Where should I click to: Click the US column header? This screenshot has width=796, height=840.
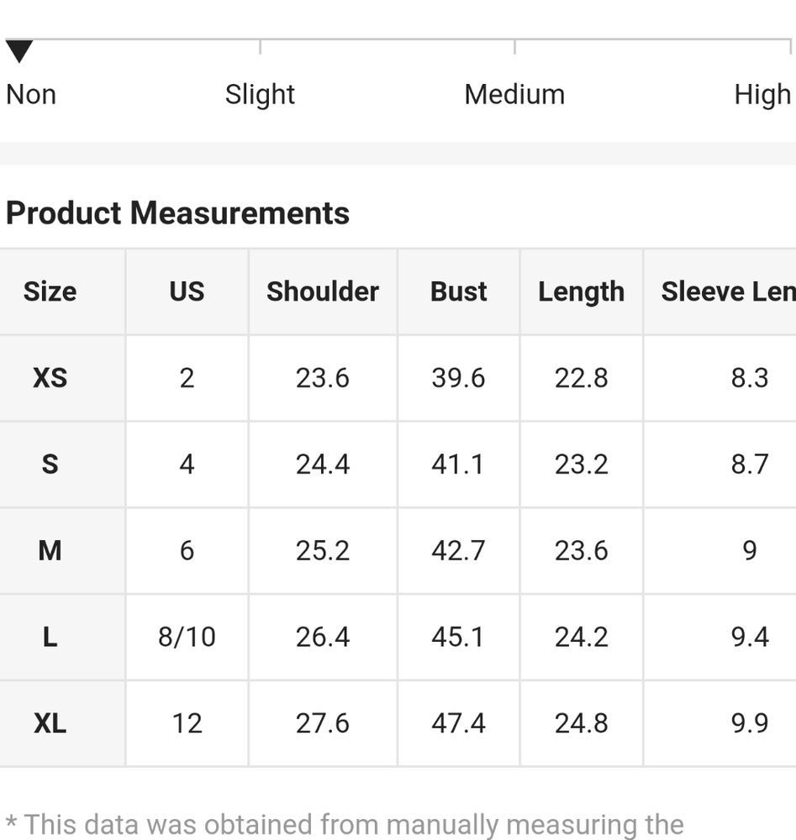(x=187, y=292)
